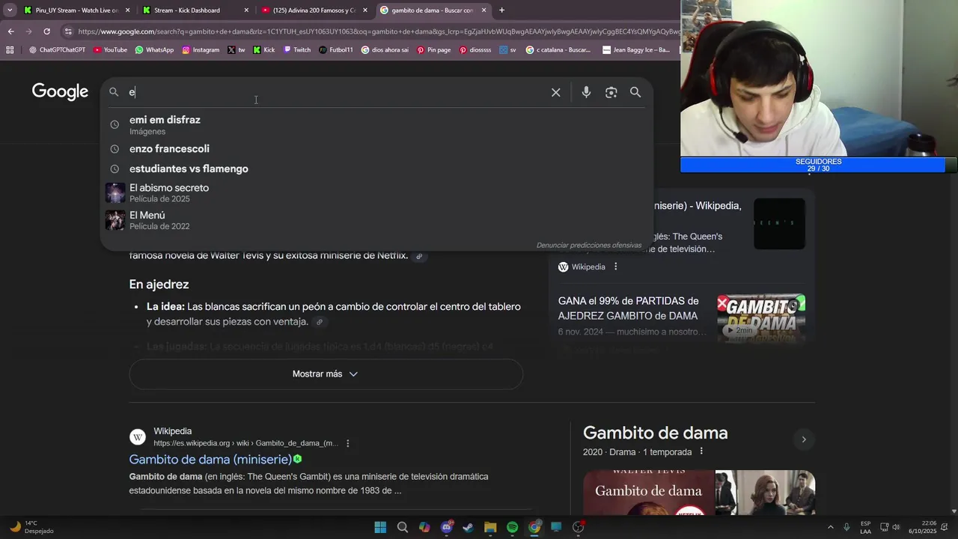Close the Stream - Kick Dashboard tab
The image size is (958, 539).
click(x=246, y=10)
